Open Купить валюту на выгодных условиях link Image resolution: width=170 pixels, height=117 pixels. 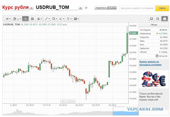[151, 63]
